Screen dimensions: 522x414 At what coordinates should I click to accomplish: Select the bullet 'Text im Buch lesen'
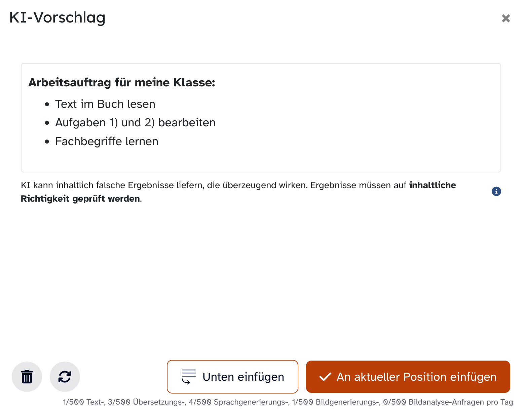[x=105, y=104]
